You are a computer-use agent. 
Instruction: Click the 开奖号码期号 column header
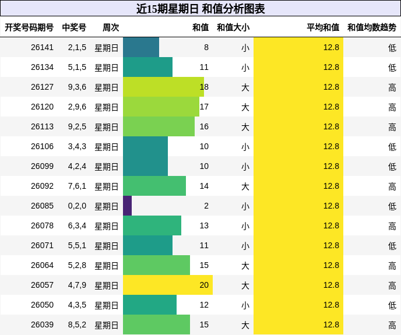(29, 27)
